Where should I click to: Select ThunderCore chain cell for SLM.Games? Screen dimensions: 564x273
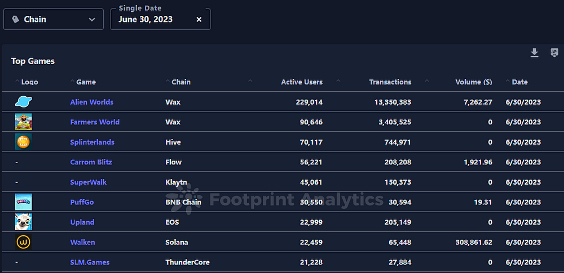coord(187,262)
